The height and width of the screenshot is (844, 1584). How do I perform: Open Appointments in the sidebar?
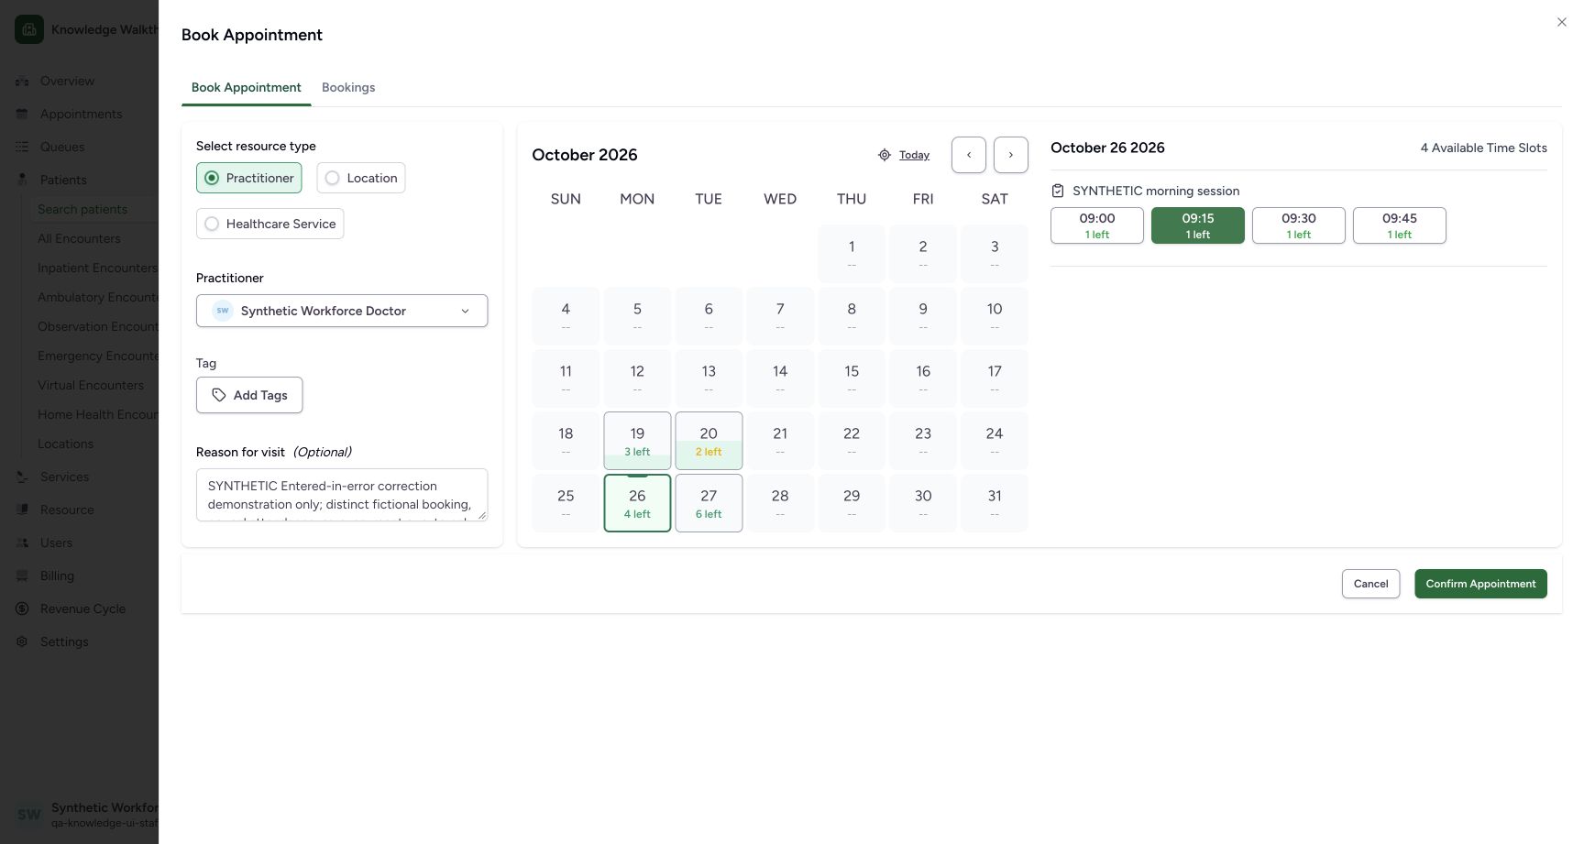coord(81,114)
